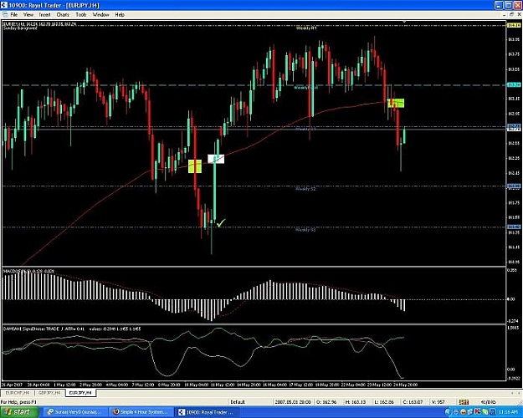Open the Window menu
523x418 pixels.
tap(100, 15)
